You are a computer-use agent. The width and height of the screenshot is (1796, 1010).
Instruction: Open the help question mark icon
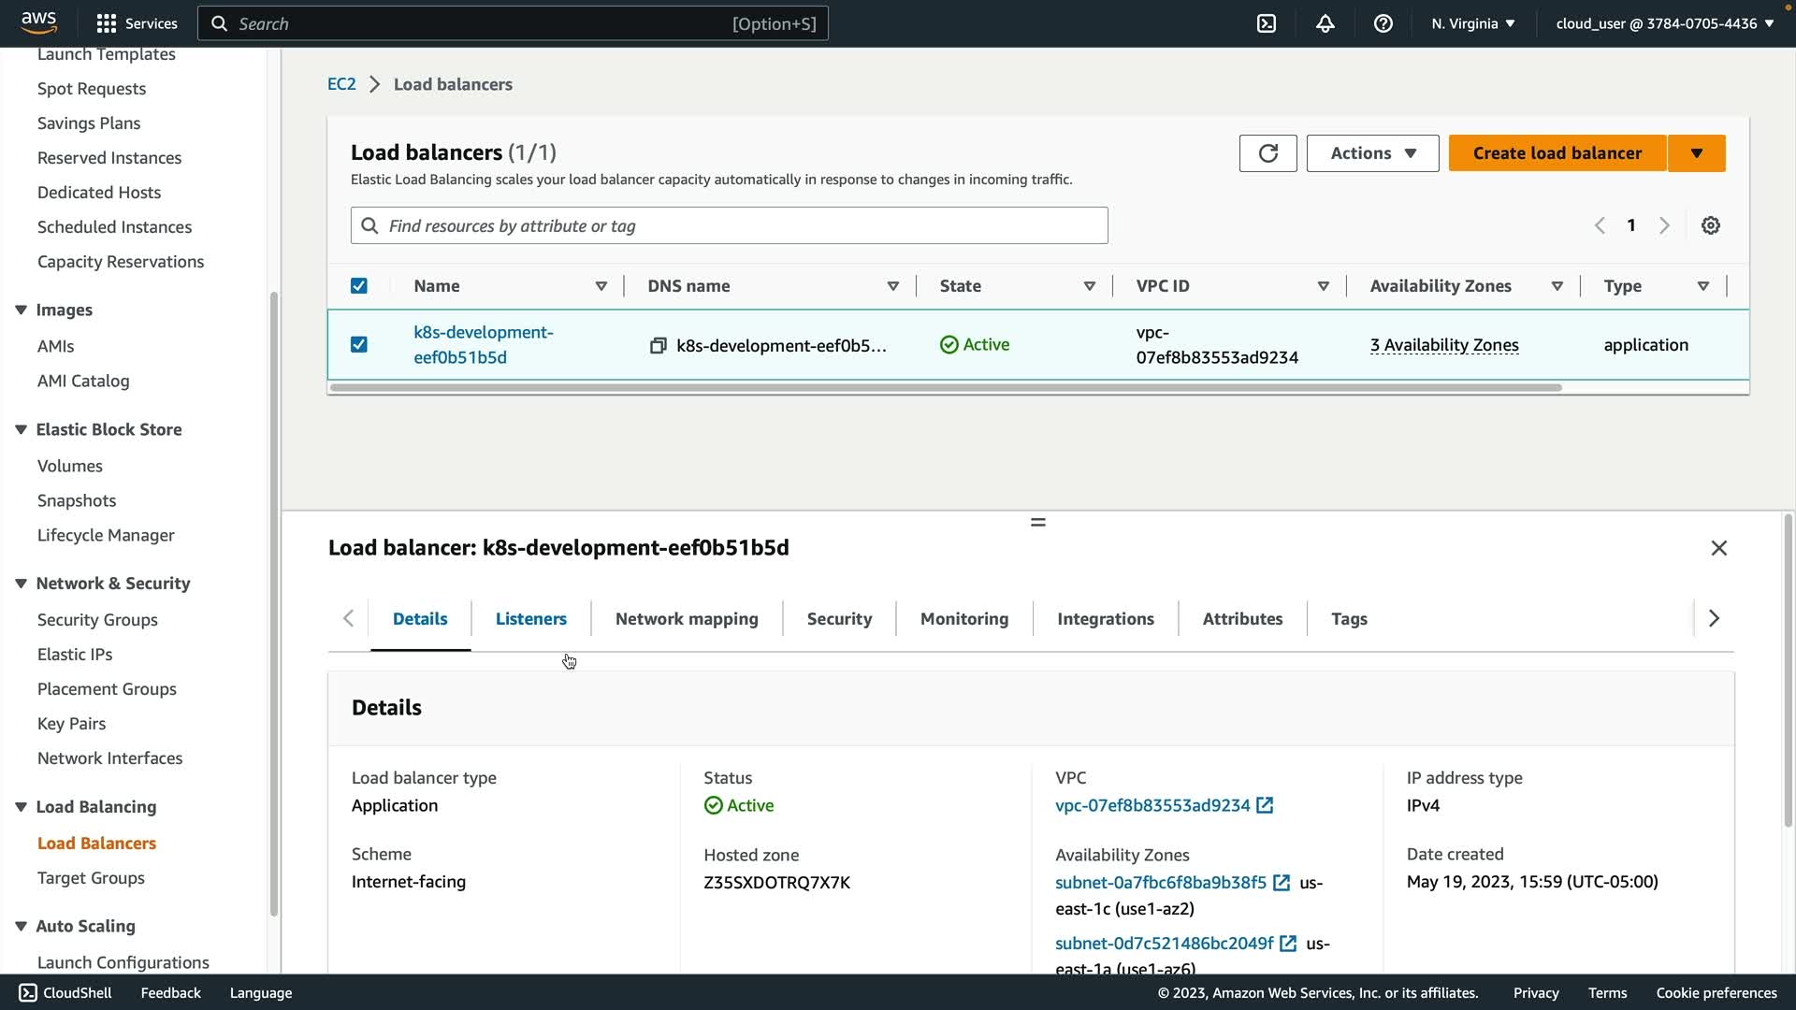[x=1383, y=23]
